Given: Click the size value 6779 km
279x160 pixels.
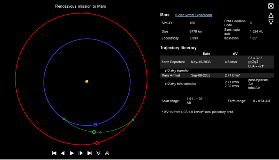Looking at the screenshot, I should [196, 31].
